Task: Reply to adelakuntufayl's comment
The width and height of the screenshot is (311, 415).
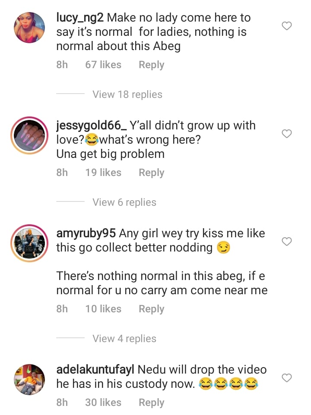Action: point(151,402)
